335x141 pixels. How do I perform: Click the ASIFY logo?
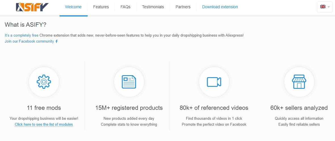[32, 7]
